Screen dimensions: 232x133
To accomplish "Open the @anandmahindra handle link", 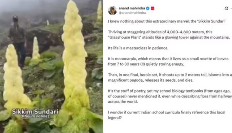I will (x=132, y=13).
